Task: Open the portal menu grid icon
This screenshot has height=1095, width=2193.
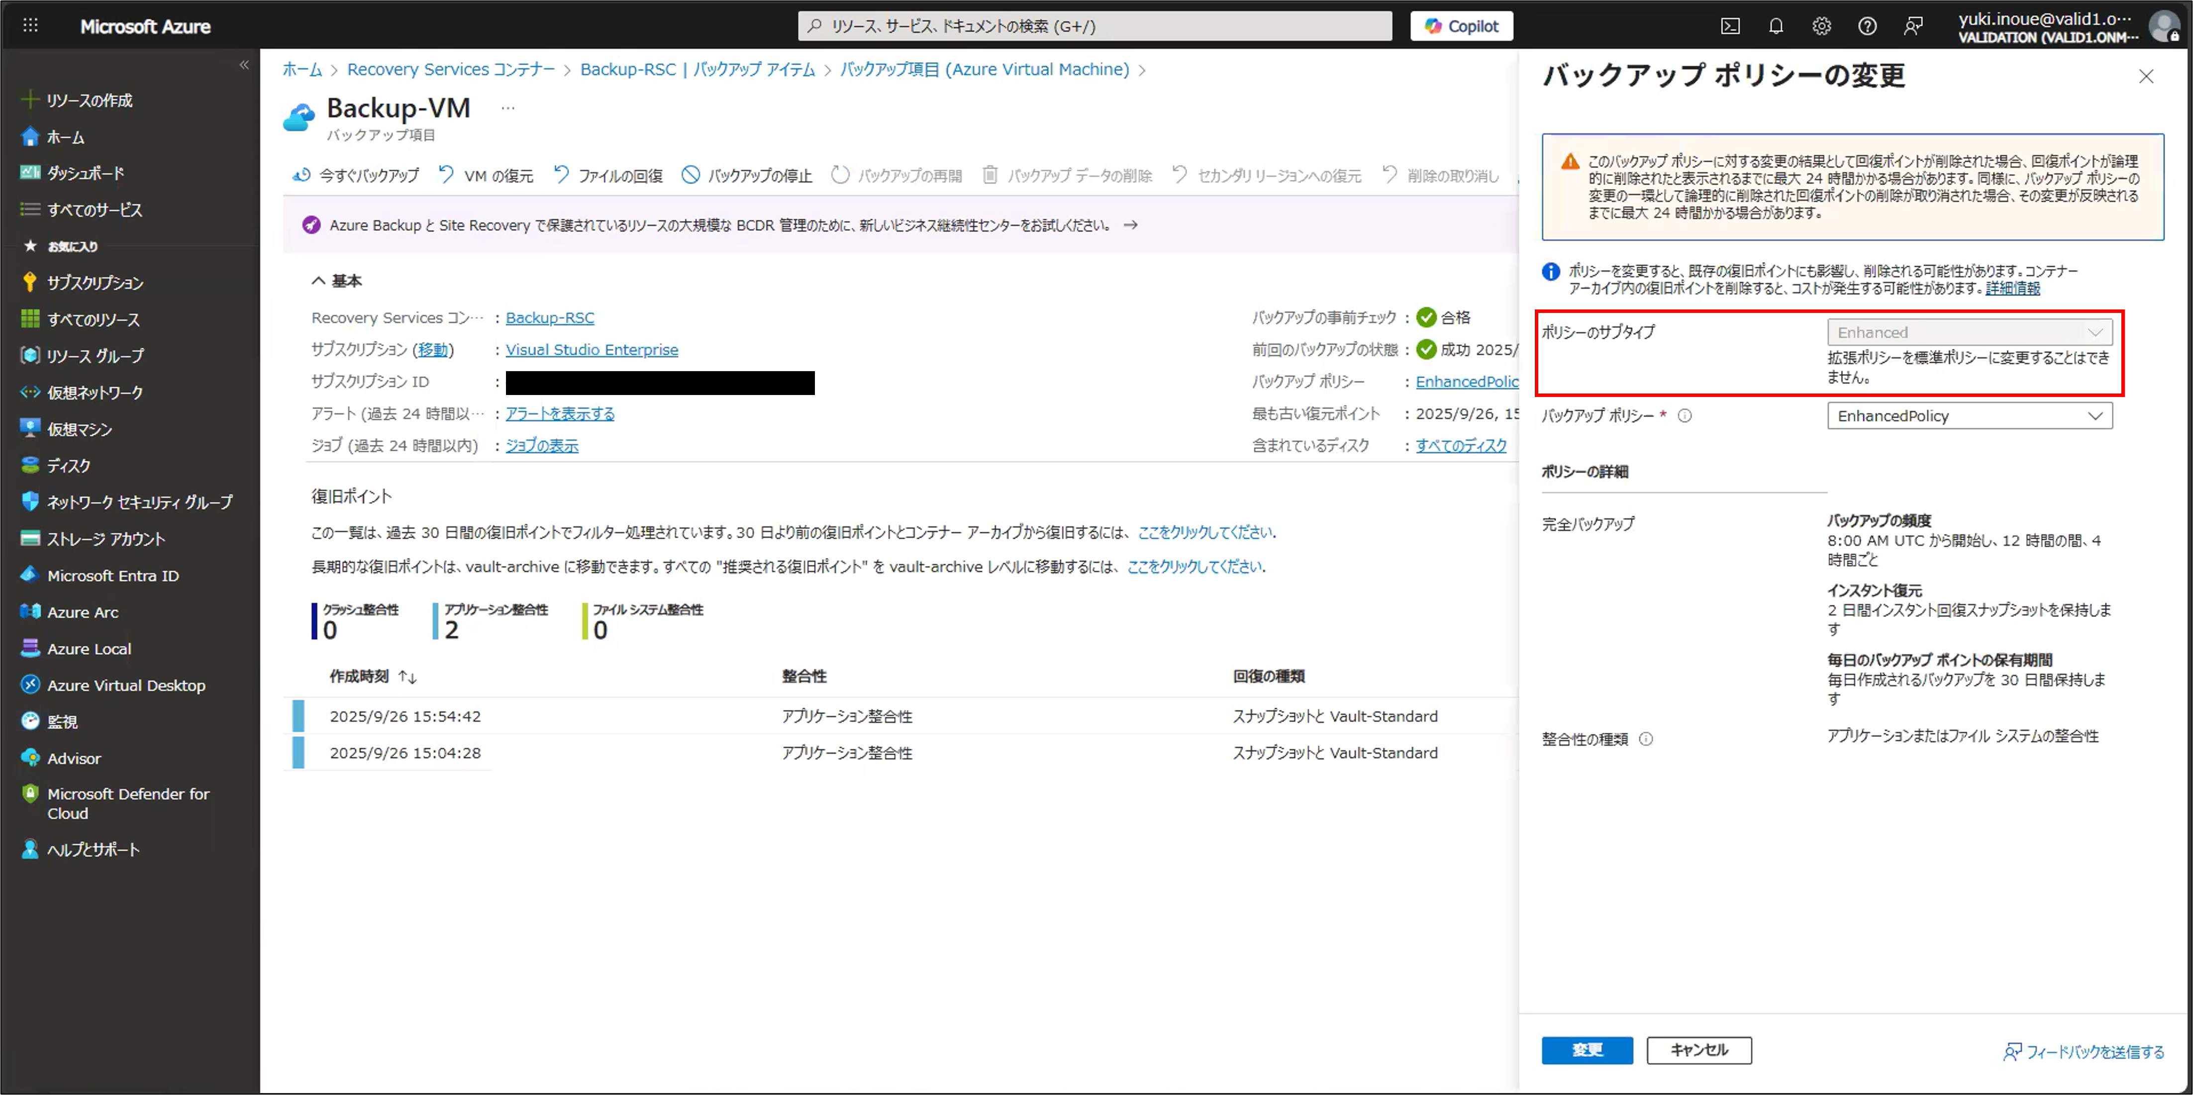Action: [x=31, y=25]
